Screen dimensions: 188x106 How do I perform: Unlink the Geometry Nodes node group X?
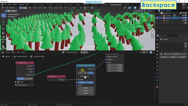tap(87, 52)
